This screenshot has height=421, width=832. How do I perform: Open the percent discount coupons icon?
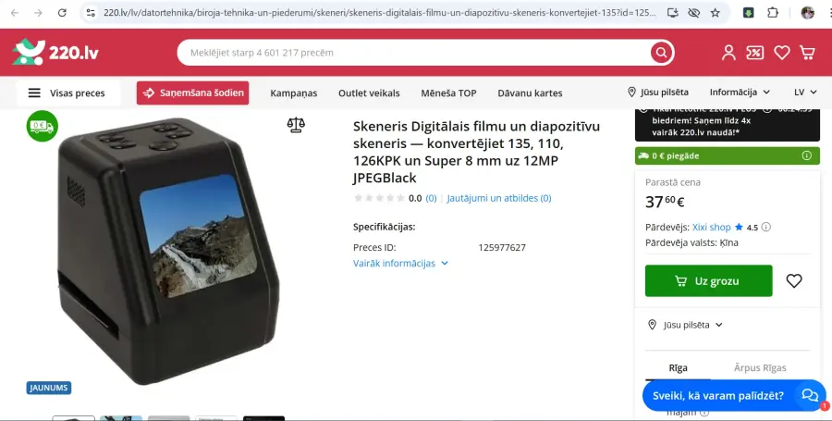point(754,53)
